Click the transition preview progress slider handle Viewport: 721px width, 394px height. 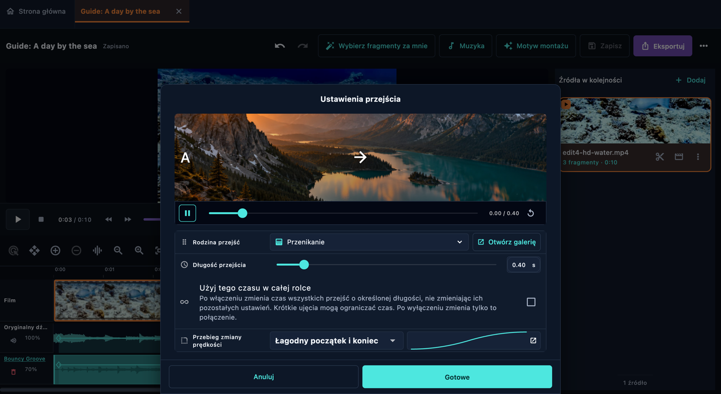242,213
